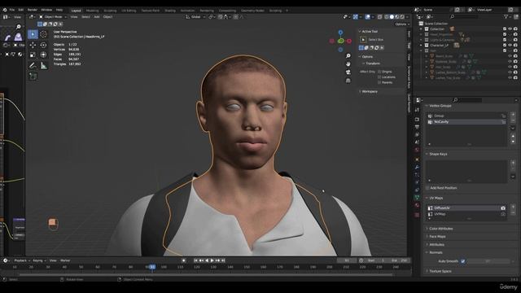Screen dimensions: 521x293
Task: Toggle Auto Smooth checkbox
Action: 463,261
